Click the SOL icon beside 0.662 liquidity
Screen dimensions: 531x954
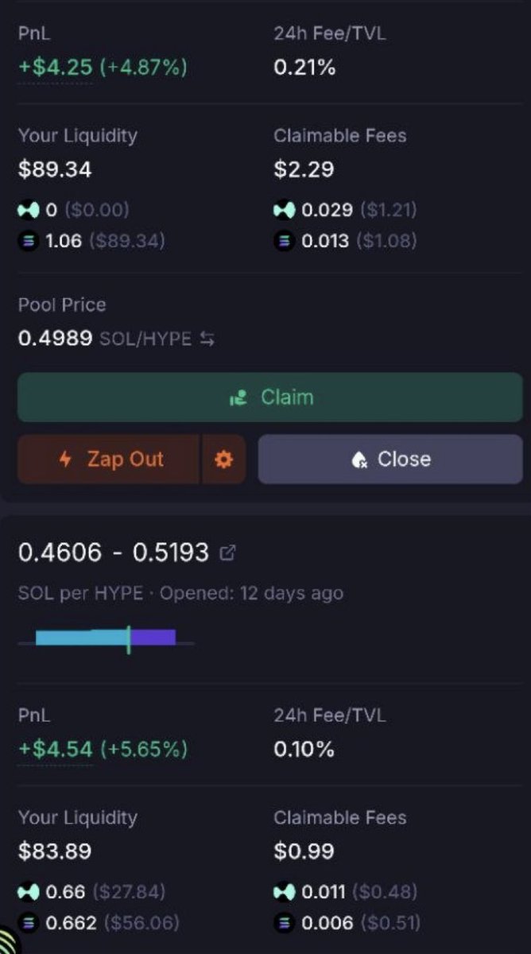[x=28, y=923]
